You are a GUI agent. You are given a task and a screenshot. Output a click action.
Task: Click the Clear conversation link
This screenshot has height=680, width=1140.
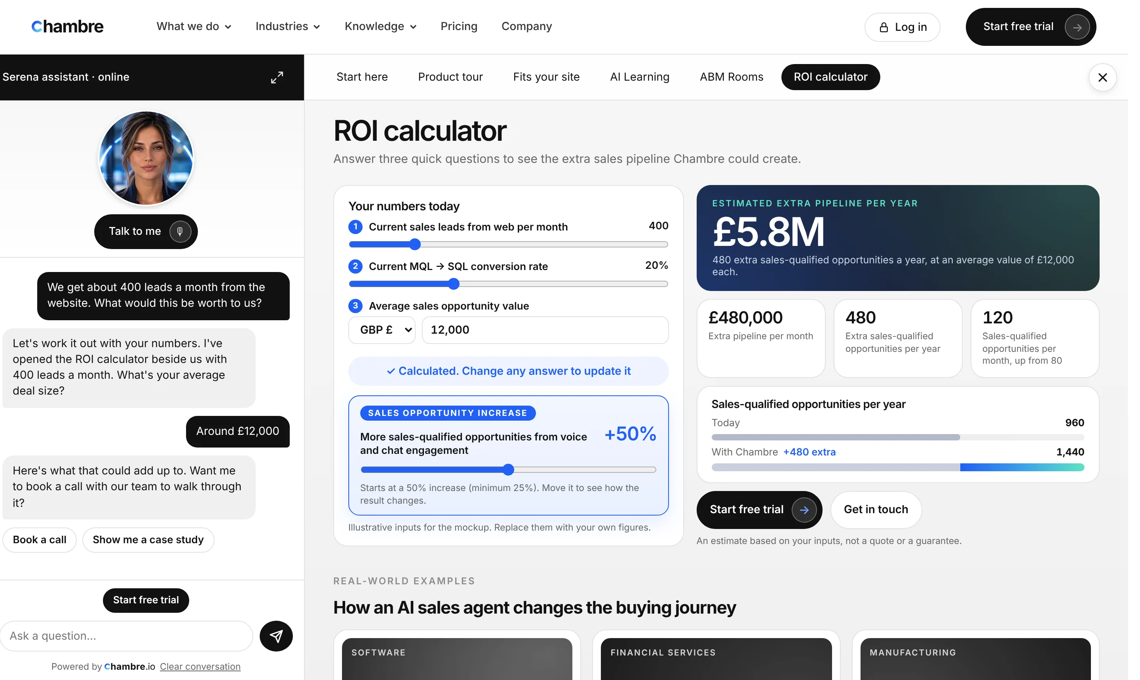coord(200,666)
